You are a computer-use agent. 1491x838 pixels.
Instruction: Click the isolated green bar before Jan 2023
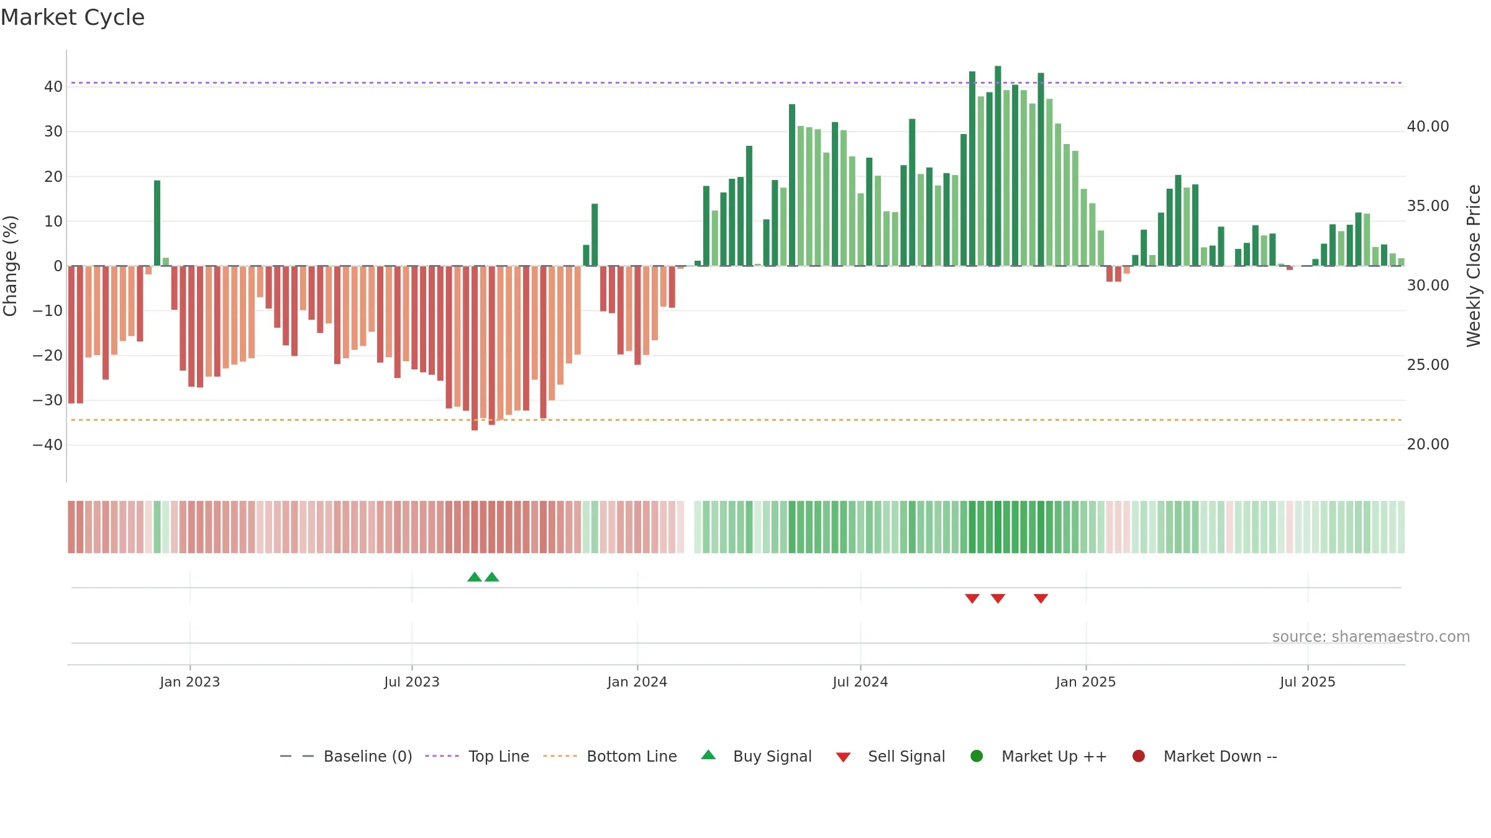[x=157, y=223]
